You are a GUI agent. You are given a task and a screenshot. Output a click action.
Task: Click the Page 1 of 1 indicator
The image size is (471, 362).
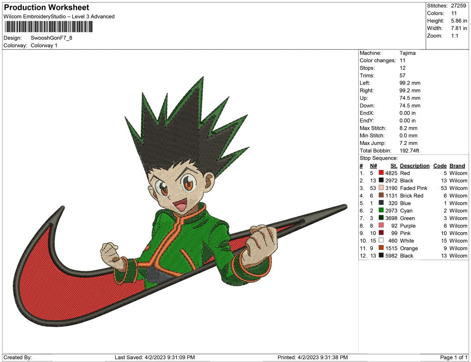(x=453, y=357)
